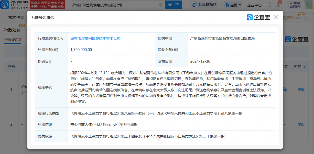Click the penalty amount 1,700,000.00
The height and width of the screenshot is (154, 314).
pos(81,50)
